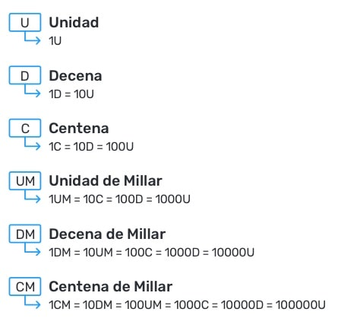The image size is (338, 328).
Task: Select the Decena de Millar heading
Action: pyautogui.click(x=107, y=234)
